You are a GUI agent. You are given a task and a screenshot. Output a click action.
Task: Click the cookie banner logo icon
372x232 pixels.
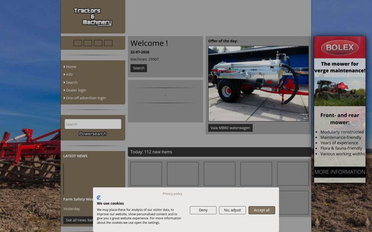99,197
